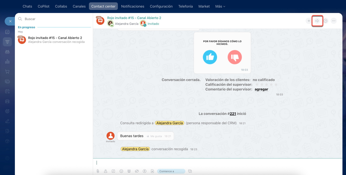Open the analytics bar chart sidebar icon
This screenshot has height=175, width=346.
[7, 61]
